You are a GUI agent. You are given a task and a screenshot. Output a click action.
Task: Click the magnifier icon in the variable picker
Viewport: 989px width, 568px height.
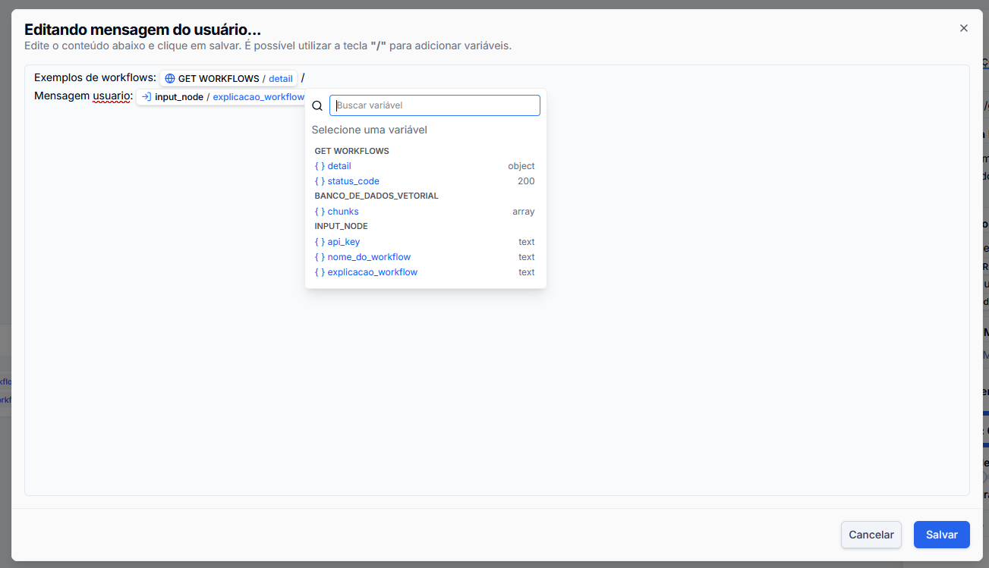tap(317, 105)
